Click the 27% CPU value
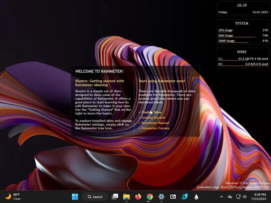 tap(265, 30)
